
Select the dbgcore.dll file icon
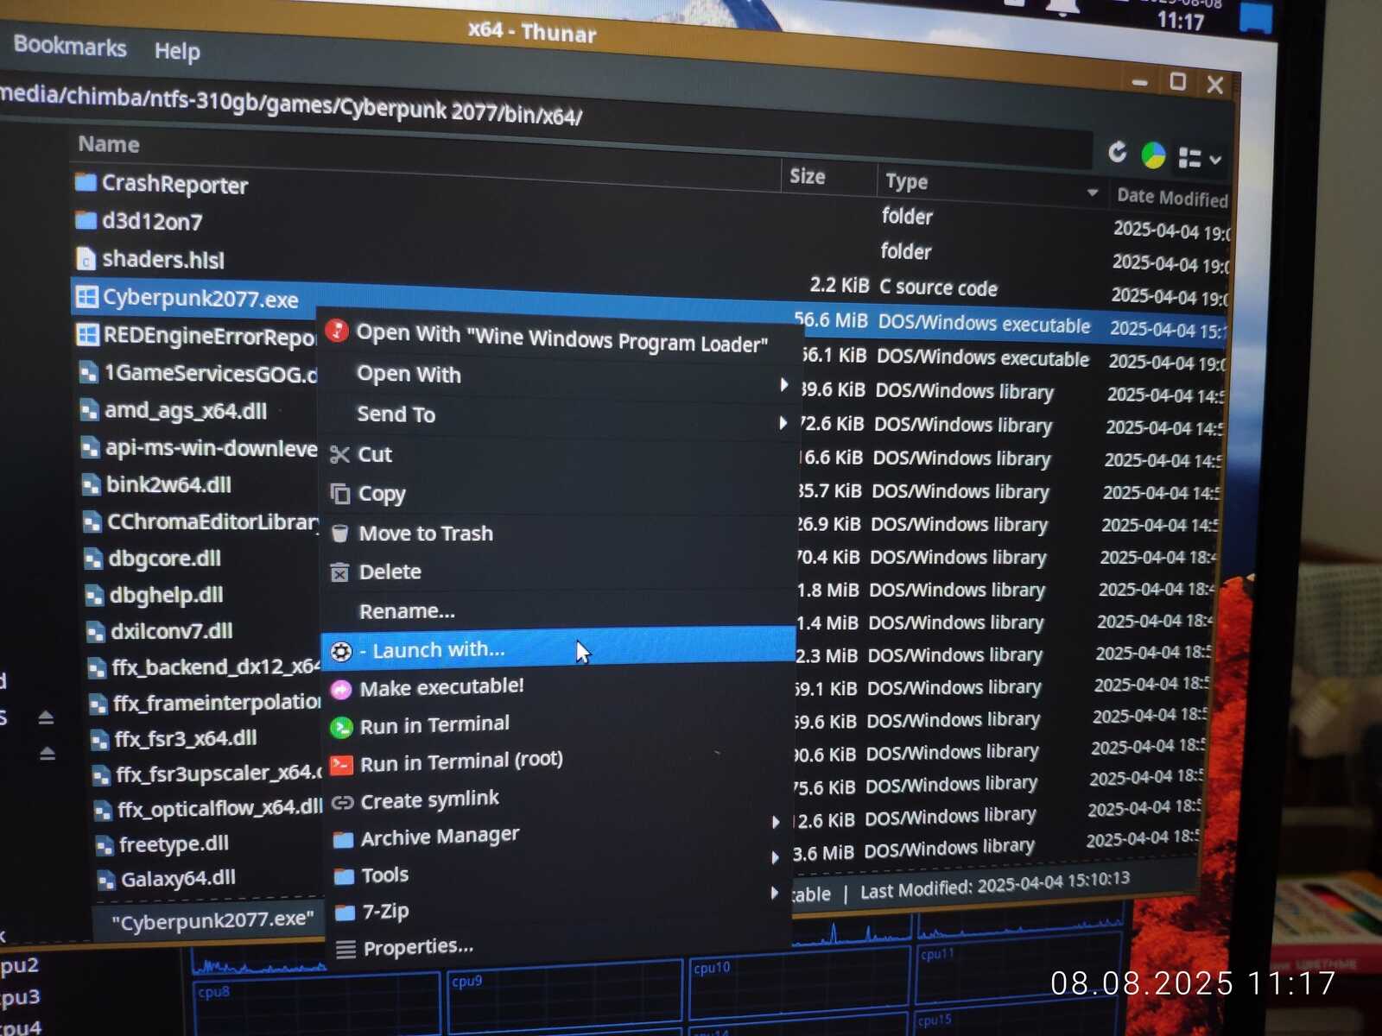(93, 559)
